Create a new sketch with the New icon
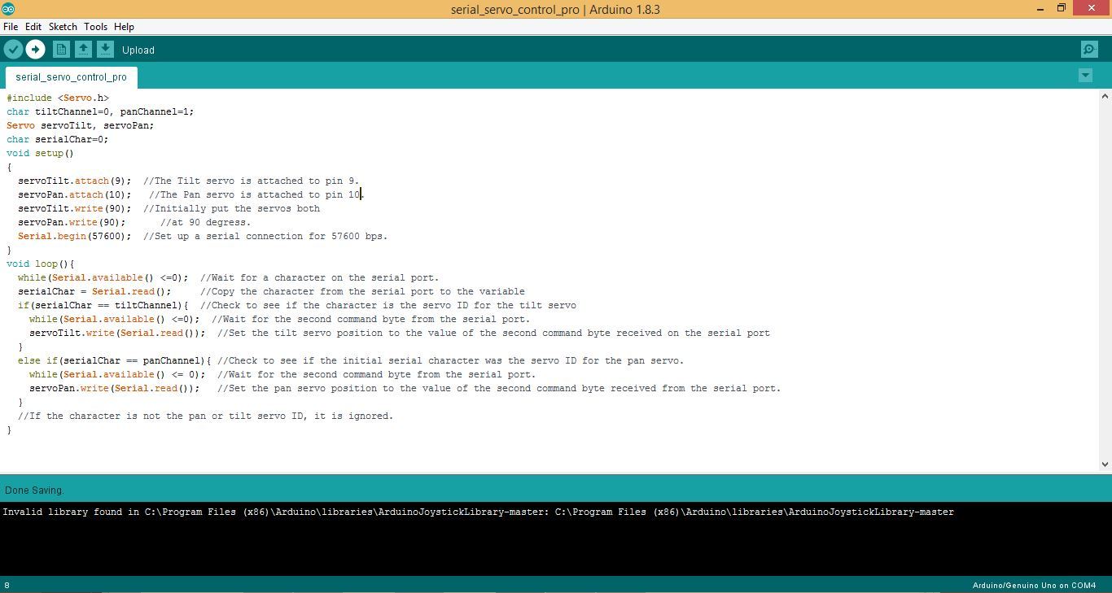The image size is (1112, 593). pyautogui.click(x=61, y=50)
